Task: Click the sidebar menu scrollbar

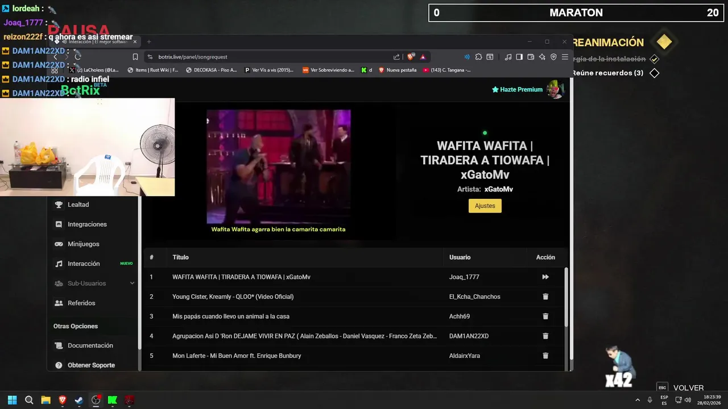Action: point(139,273)
